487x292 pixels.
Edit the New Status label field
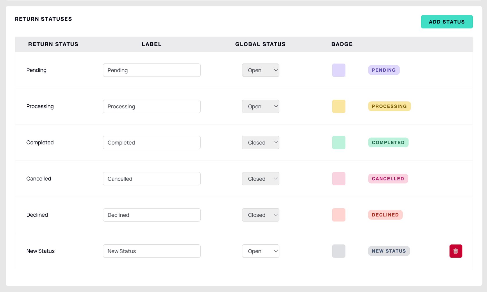pyautogui.click(x=151, y=251)
